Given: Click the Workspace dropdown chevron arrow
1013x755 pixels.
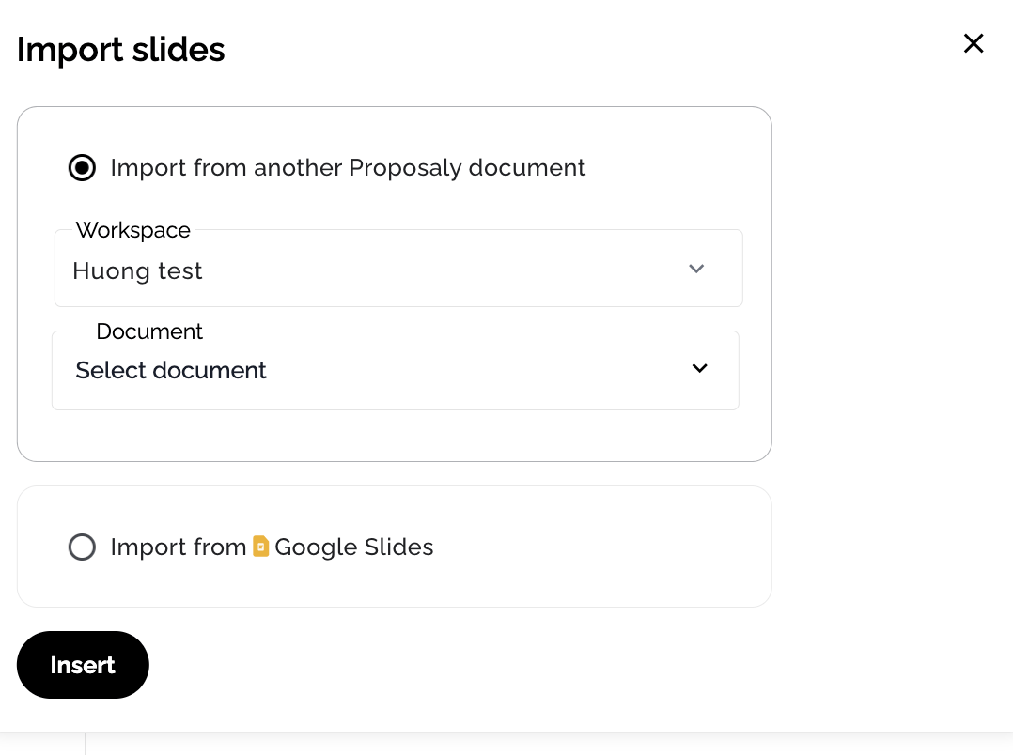Looking at the screenshot, I should point(696,269).
